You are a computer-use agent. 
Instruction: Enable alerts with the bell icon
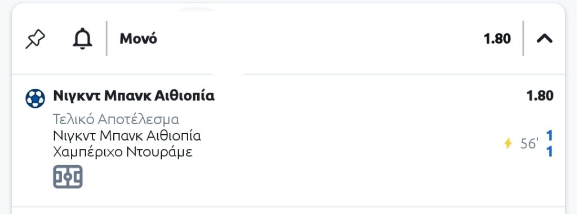click(x=82, y=39)
